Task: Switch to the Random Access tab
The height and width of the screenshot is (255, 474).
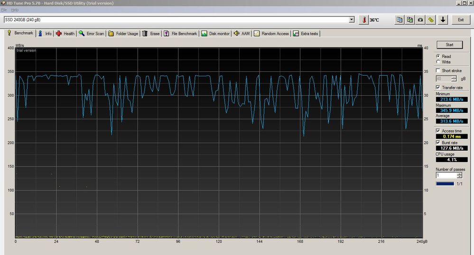Action: (x=271, y=34)
